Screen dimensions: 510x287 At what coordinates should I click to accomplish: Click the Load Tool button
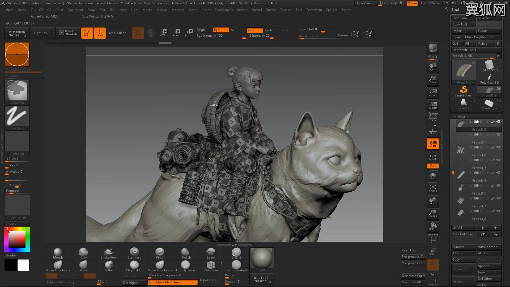pos(464,18)
